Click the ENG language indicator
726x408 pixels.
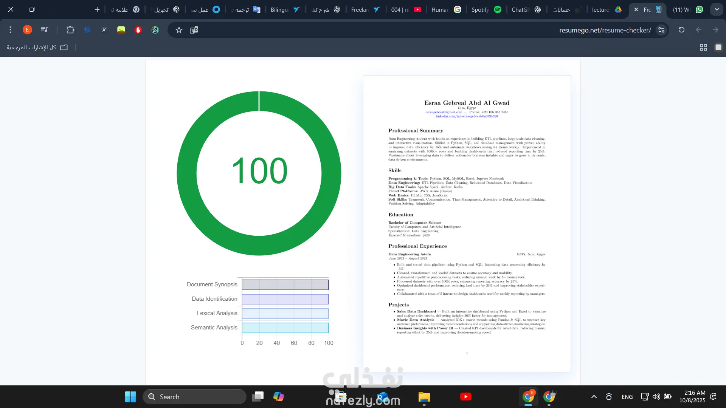tap(627, 397)
